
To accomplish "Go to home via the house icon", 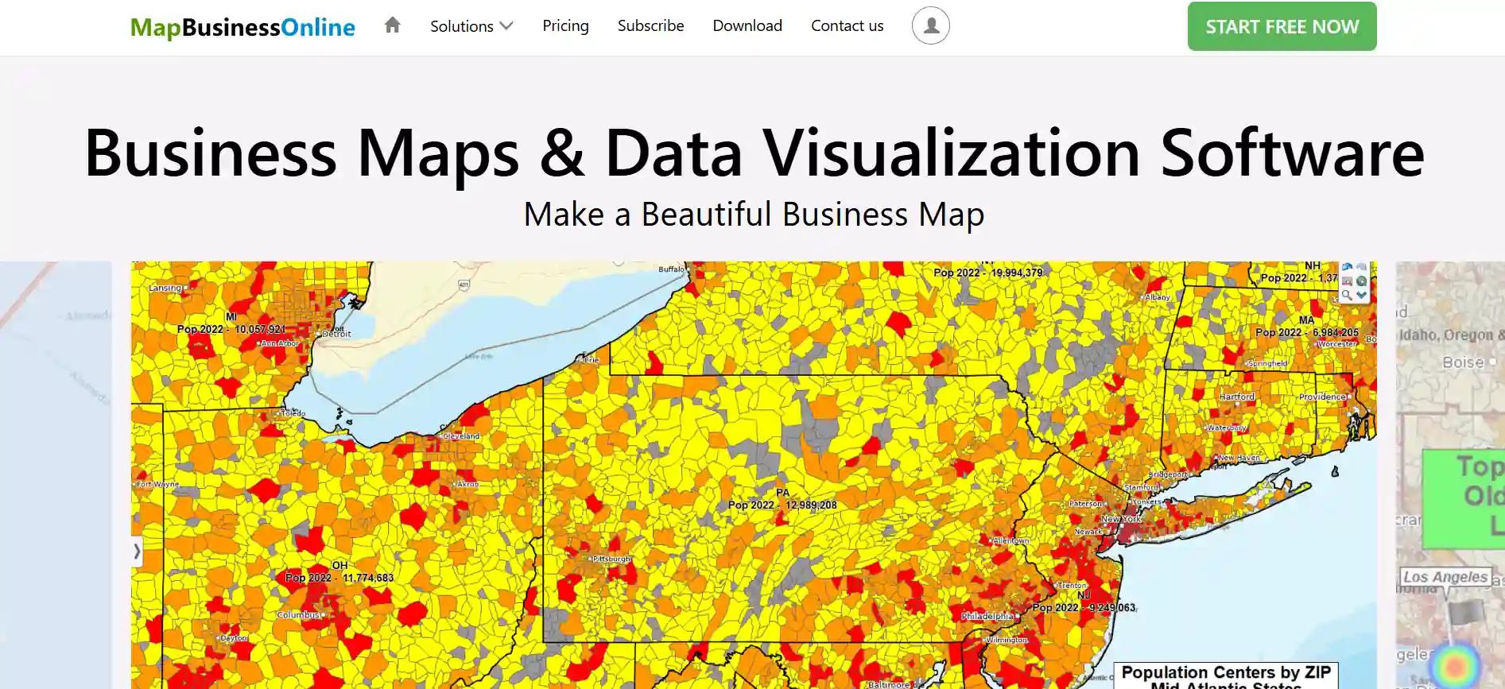I will [392, 25].
